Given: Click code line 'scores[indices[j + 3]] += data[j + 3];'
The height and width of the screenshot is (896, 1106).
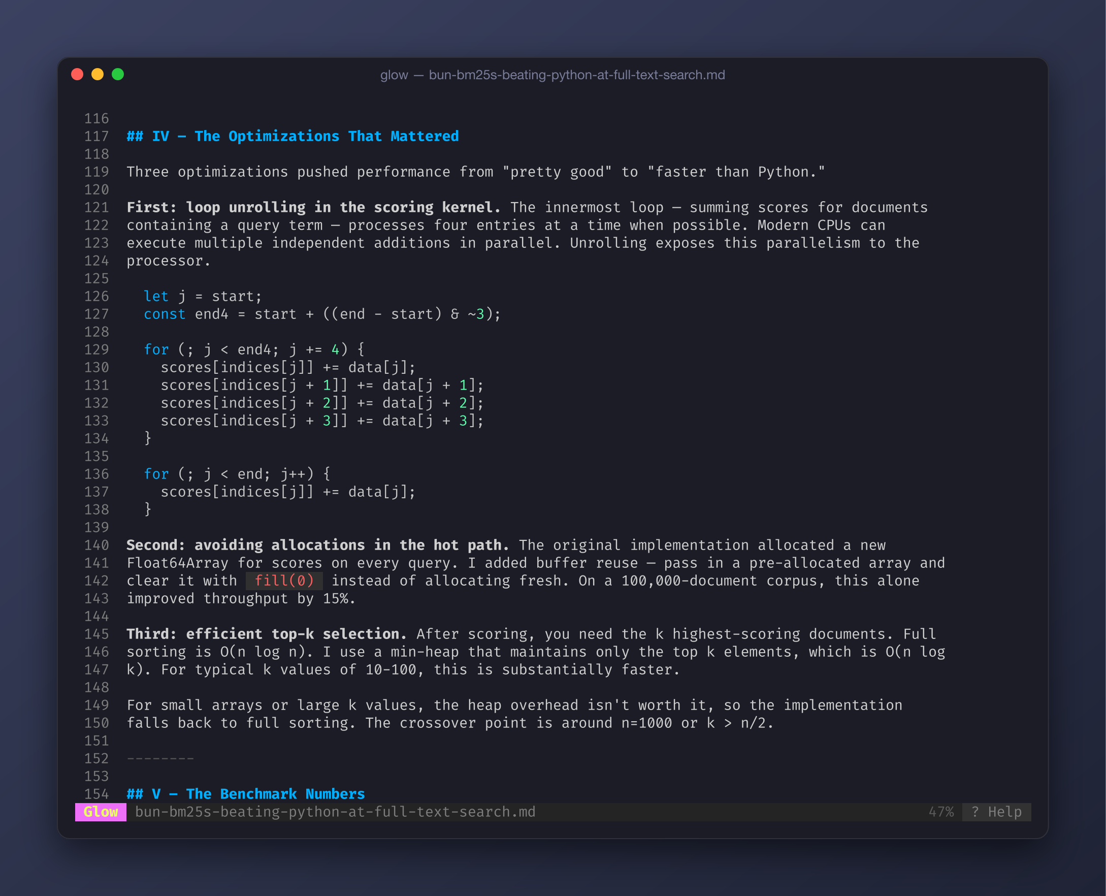Looking at the screenshot, I should [322, 421].
